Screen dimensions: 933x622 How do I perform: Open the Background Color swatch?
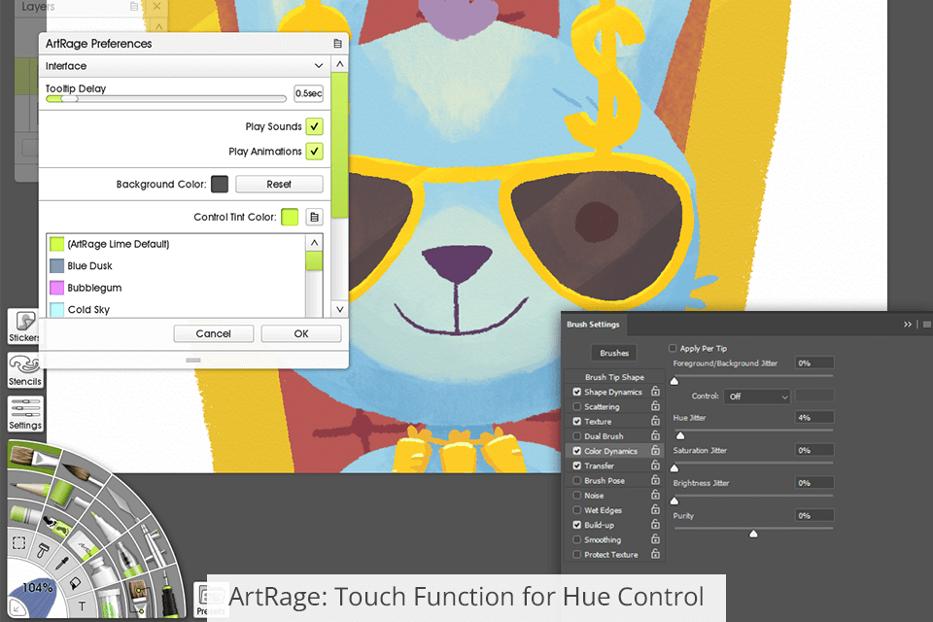coord(220,184)
